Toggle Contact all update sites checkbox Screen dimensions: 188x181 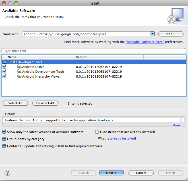(x=4, y=146)
